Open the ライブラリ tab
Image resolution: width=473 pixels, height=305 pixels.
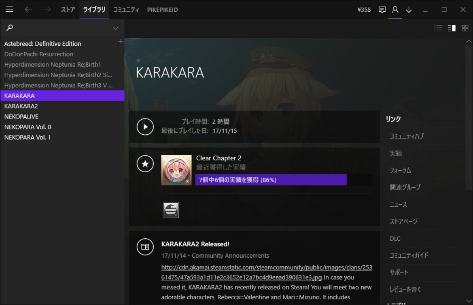click(x=94, y=9)
